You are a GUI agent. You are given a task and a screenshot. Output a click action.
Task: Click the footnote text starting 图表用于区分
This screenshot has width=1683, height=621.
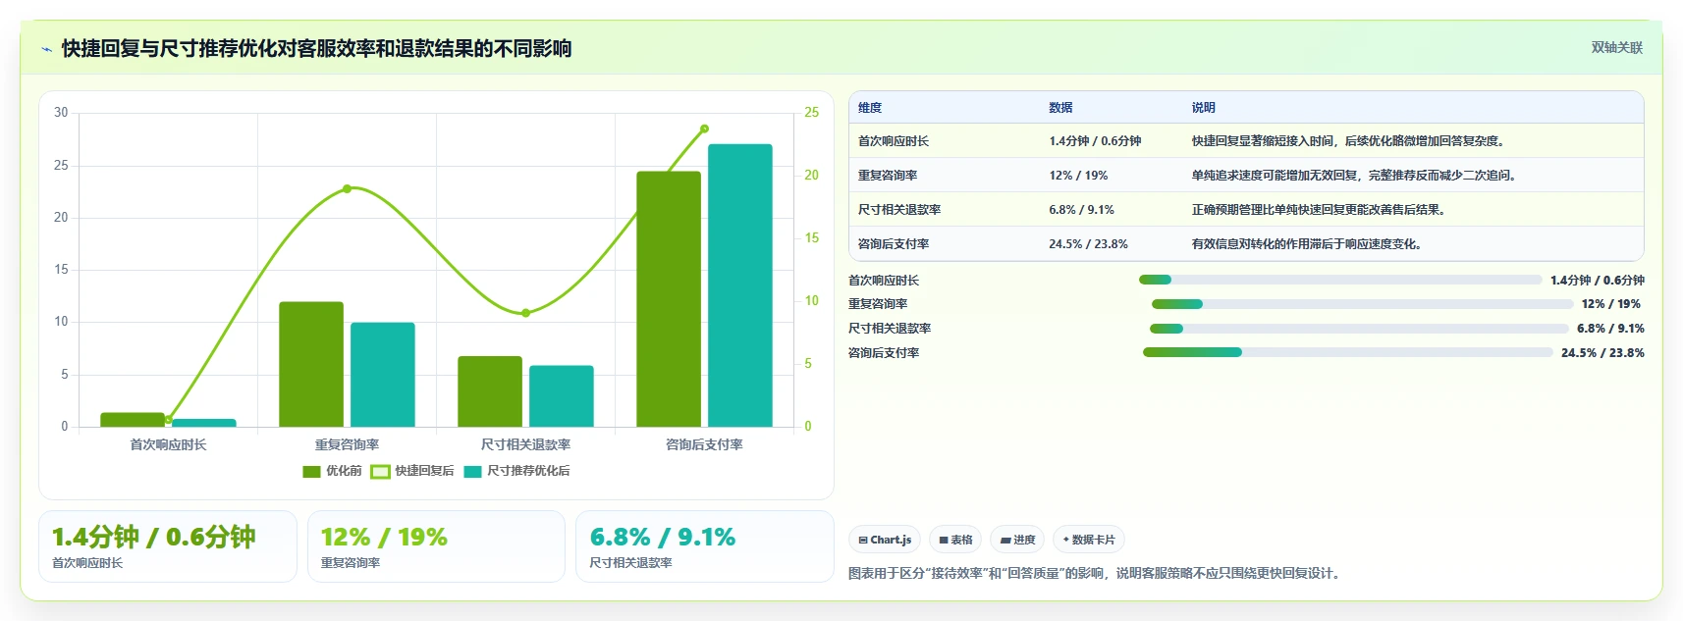[1094, 573]
